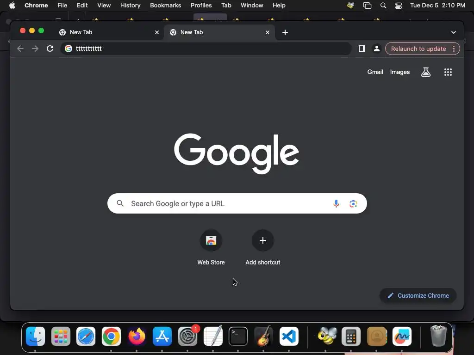
Task: Open Spotlight search in menu bar
Action: click(383, 6)
